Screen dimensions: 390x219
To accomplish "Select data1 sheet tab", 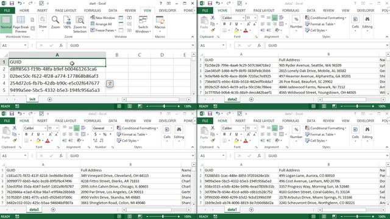I will click(x=232, y=209).
